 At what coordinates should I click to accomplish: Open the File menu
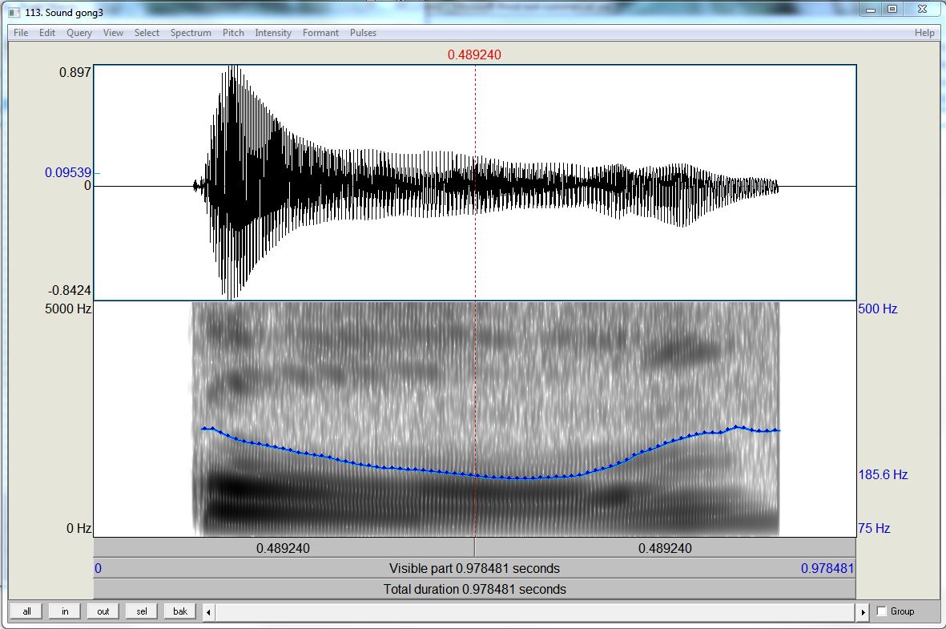[21, 33]
